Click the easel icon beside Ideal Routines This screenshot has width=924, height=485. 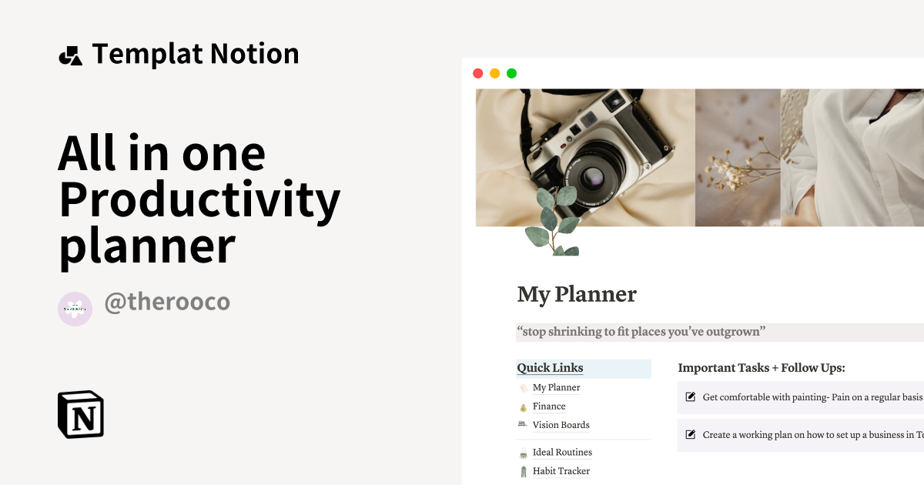[x=523, y=452]
